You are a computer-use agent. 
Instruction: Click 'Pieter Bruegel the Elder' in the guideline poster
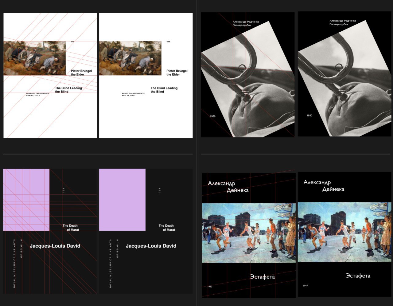tap(81, 73)
